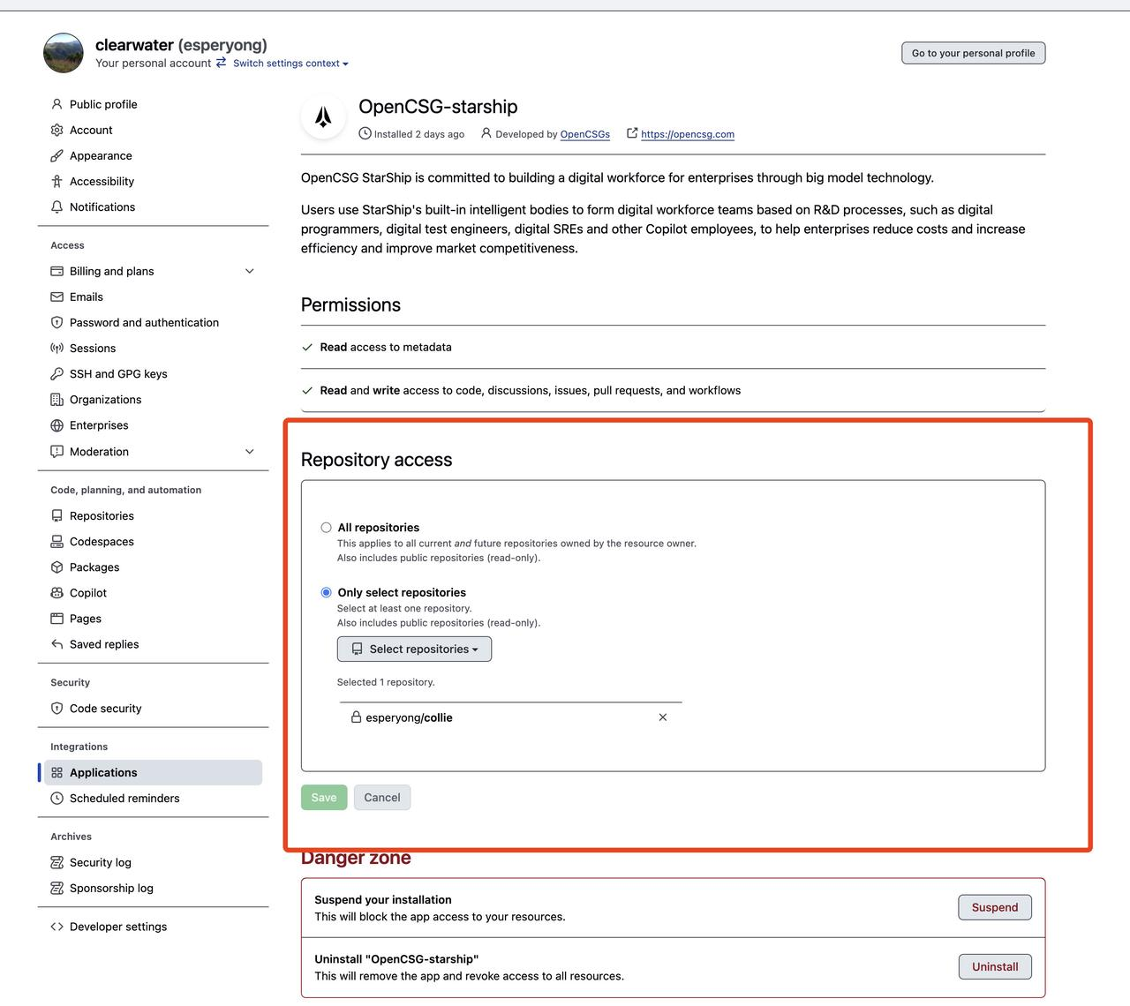Select the Only select repositories option
Screen dimensions: 1130x1006
pos(326,592)
